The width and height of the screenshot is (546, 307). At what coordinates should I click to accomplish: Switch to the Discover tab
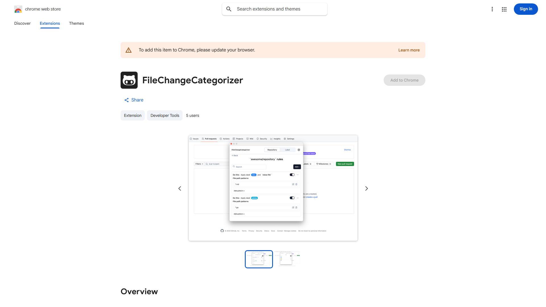click(x=22, y=23)
